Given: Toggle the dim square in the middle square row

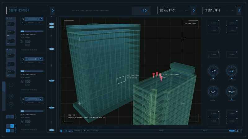Looking at the screenshot, I should [x=8, y=126].
